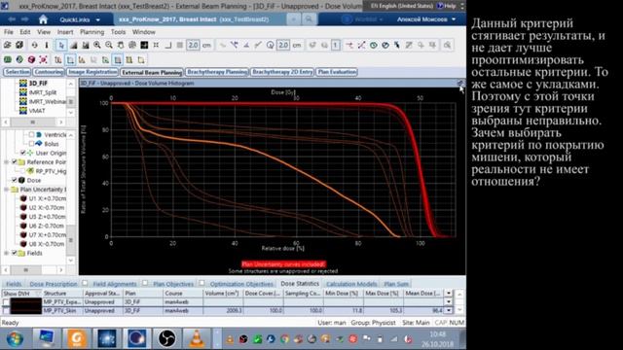
Task: Toggle the Bolus structure checkbox
Action: (x=31, y=144)
